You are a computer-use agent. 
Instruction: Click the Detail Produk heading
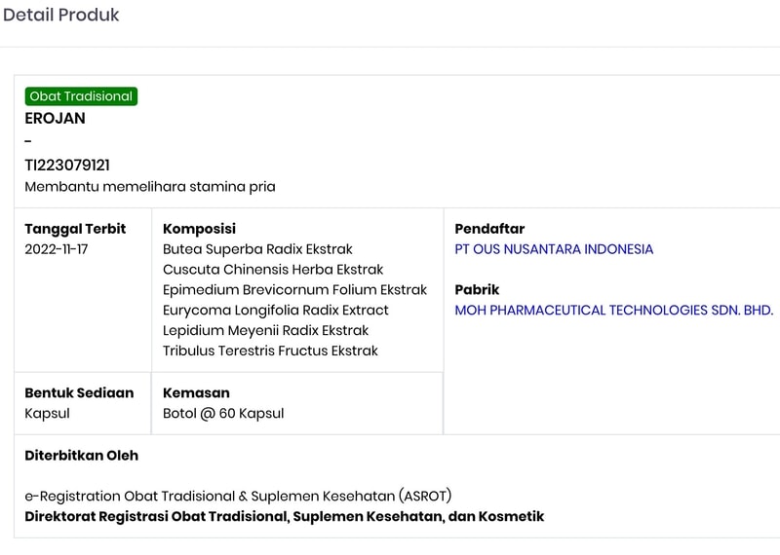60,16
